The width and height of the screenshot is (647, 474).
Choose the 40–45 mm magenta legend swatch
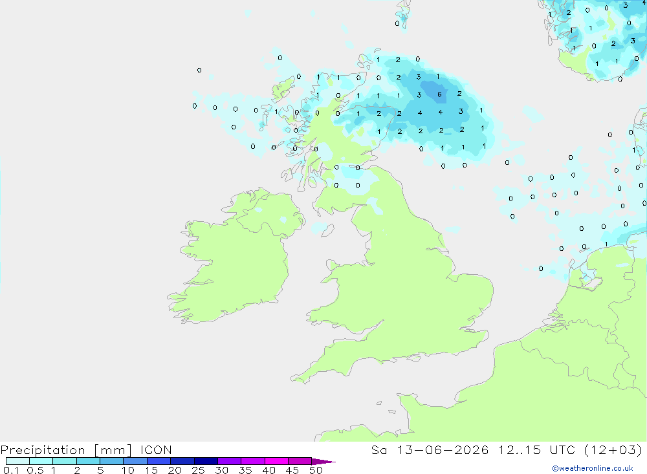[x=276, y=461]
